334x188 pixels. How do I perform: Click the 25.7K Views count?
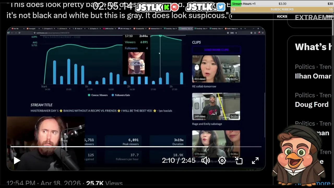[x=104, y=184]
